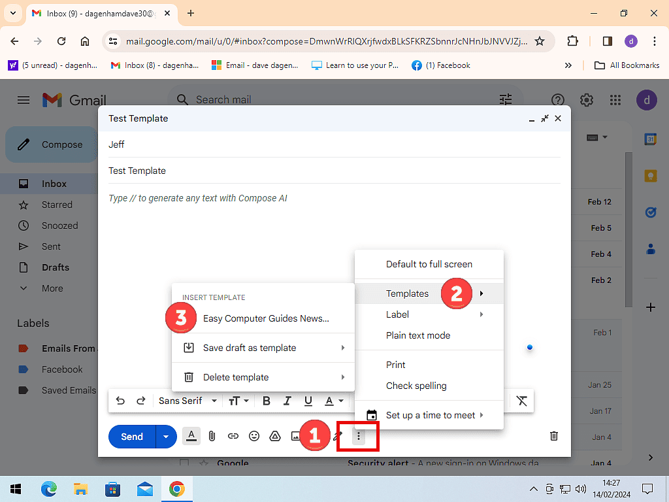Click the undo arrow in formatting bar
Image resolution: width=669 pixels, height=502 pixels.
120,401
